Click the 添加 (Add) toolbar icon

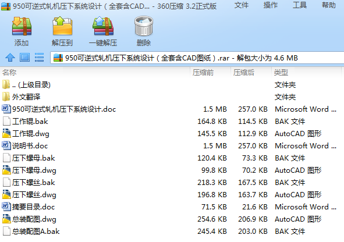(x=22, y=27)
